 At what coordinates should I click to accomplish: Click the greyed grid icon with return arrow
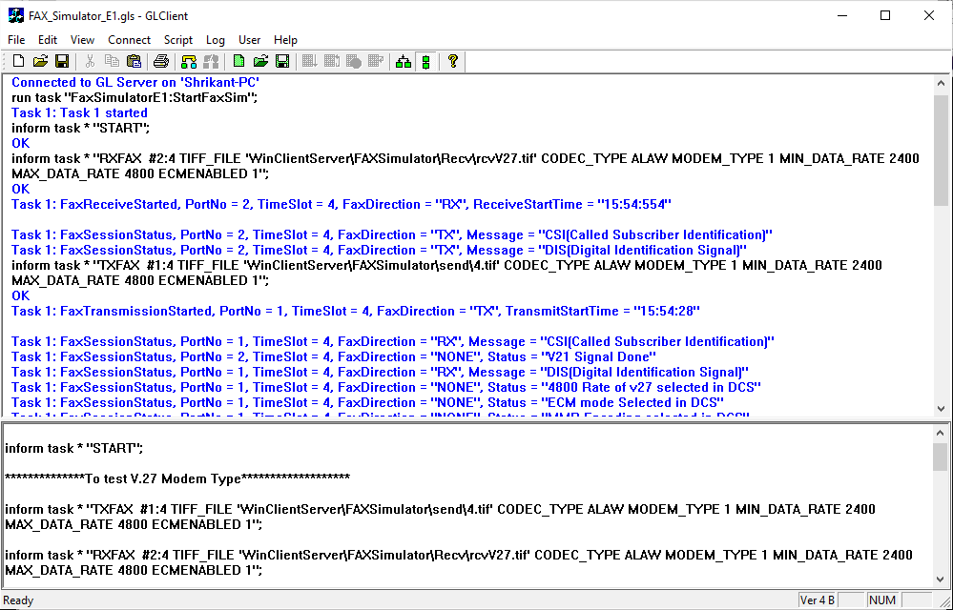click(376, 61)
